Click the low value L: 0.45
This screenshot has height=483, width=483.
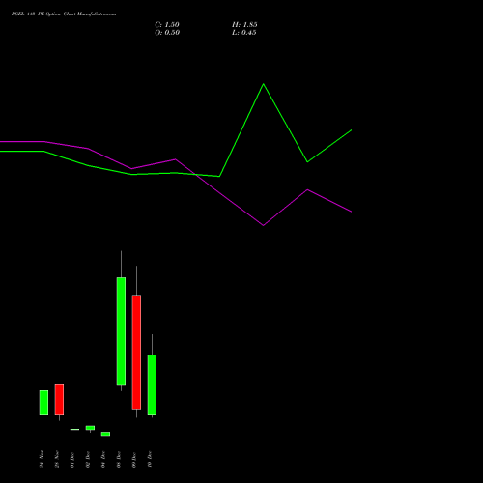pyautogui.click(x=244, y=33)
